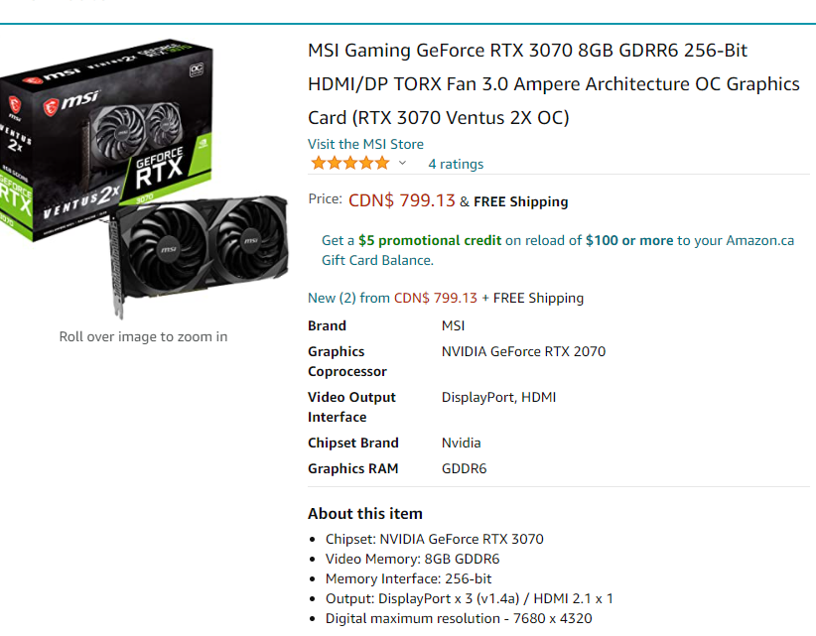Click the MSI graphics card product image

click(144, 179)
